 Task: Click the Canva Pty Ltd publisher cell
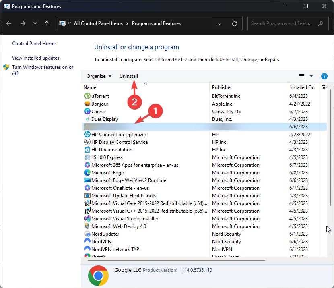coord(227,112)
